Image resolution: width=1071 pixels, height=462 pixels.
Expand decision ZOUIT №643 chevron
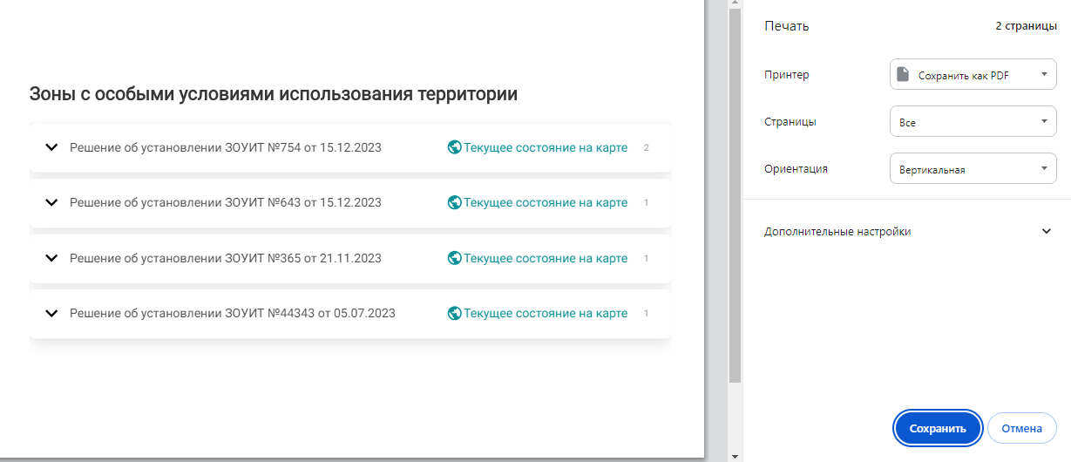51,203
